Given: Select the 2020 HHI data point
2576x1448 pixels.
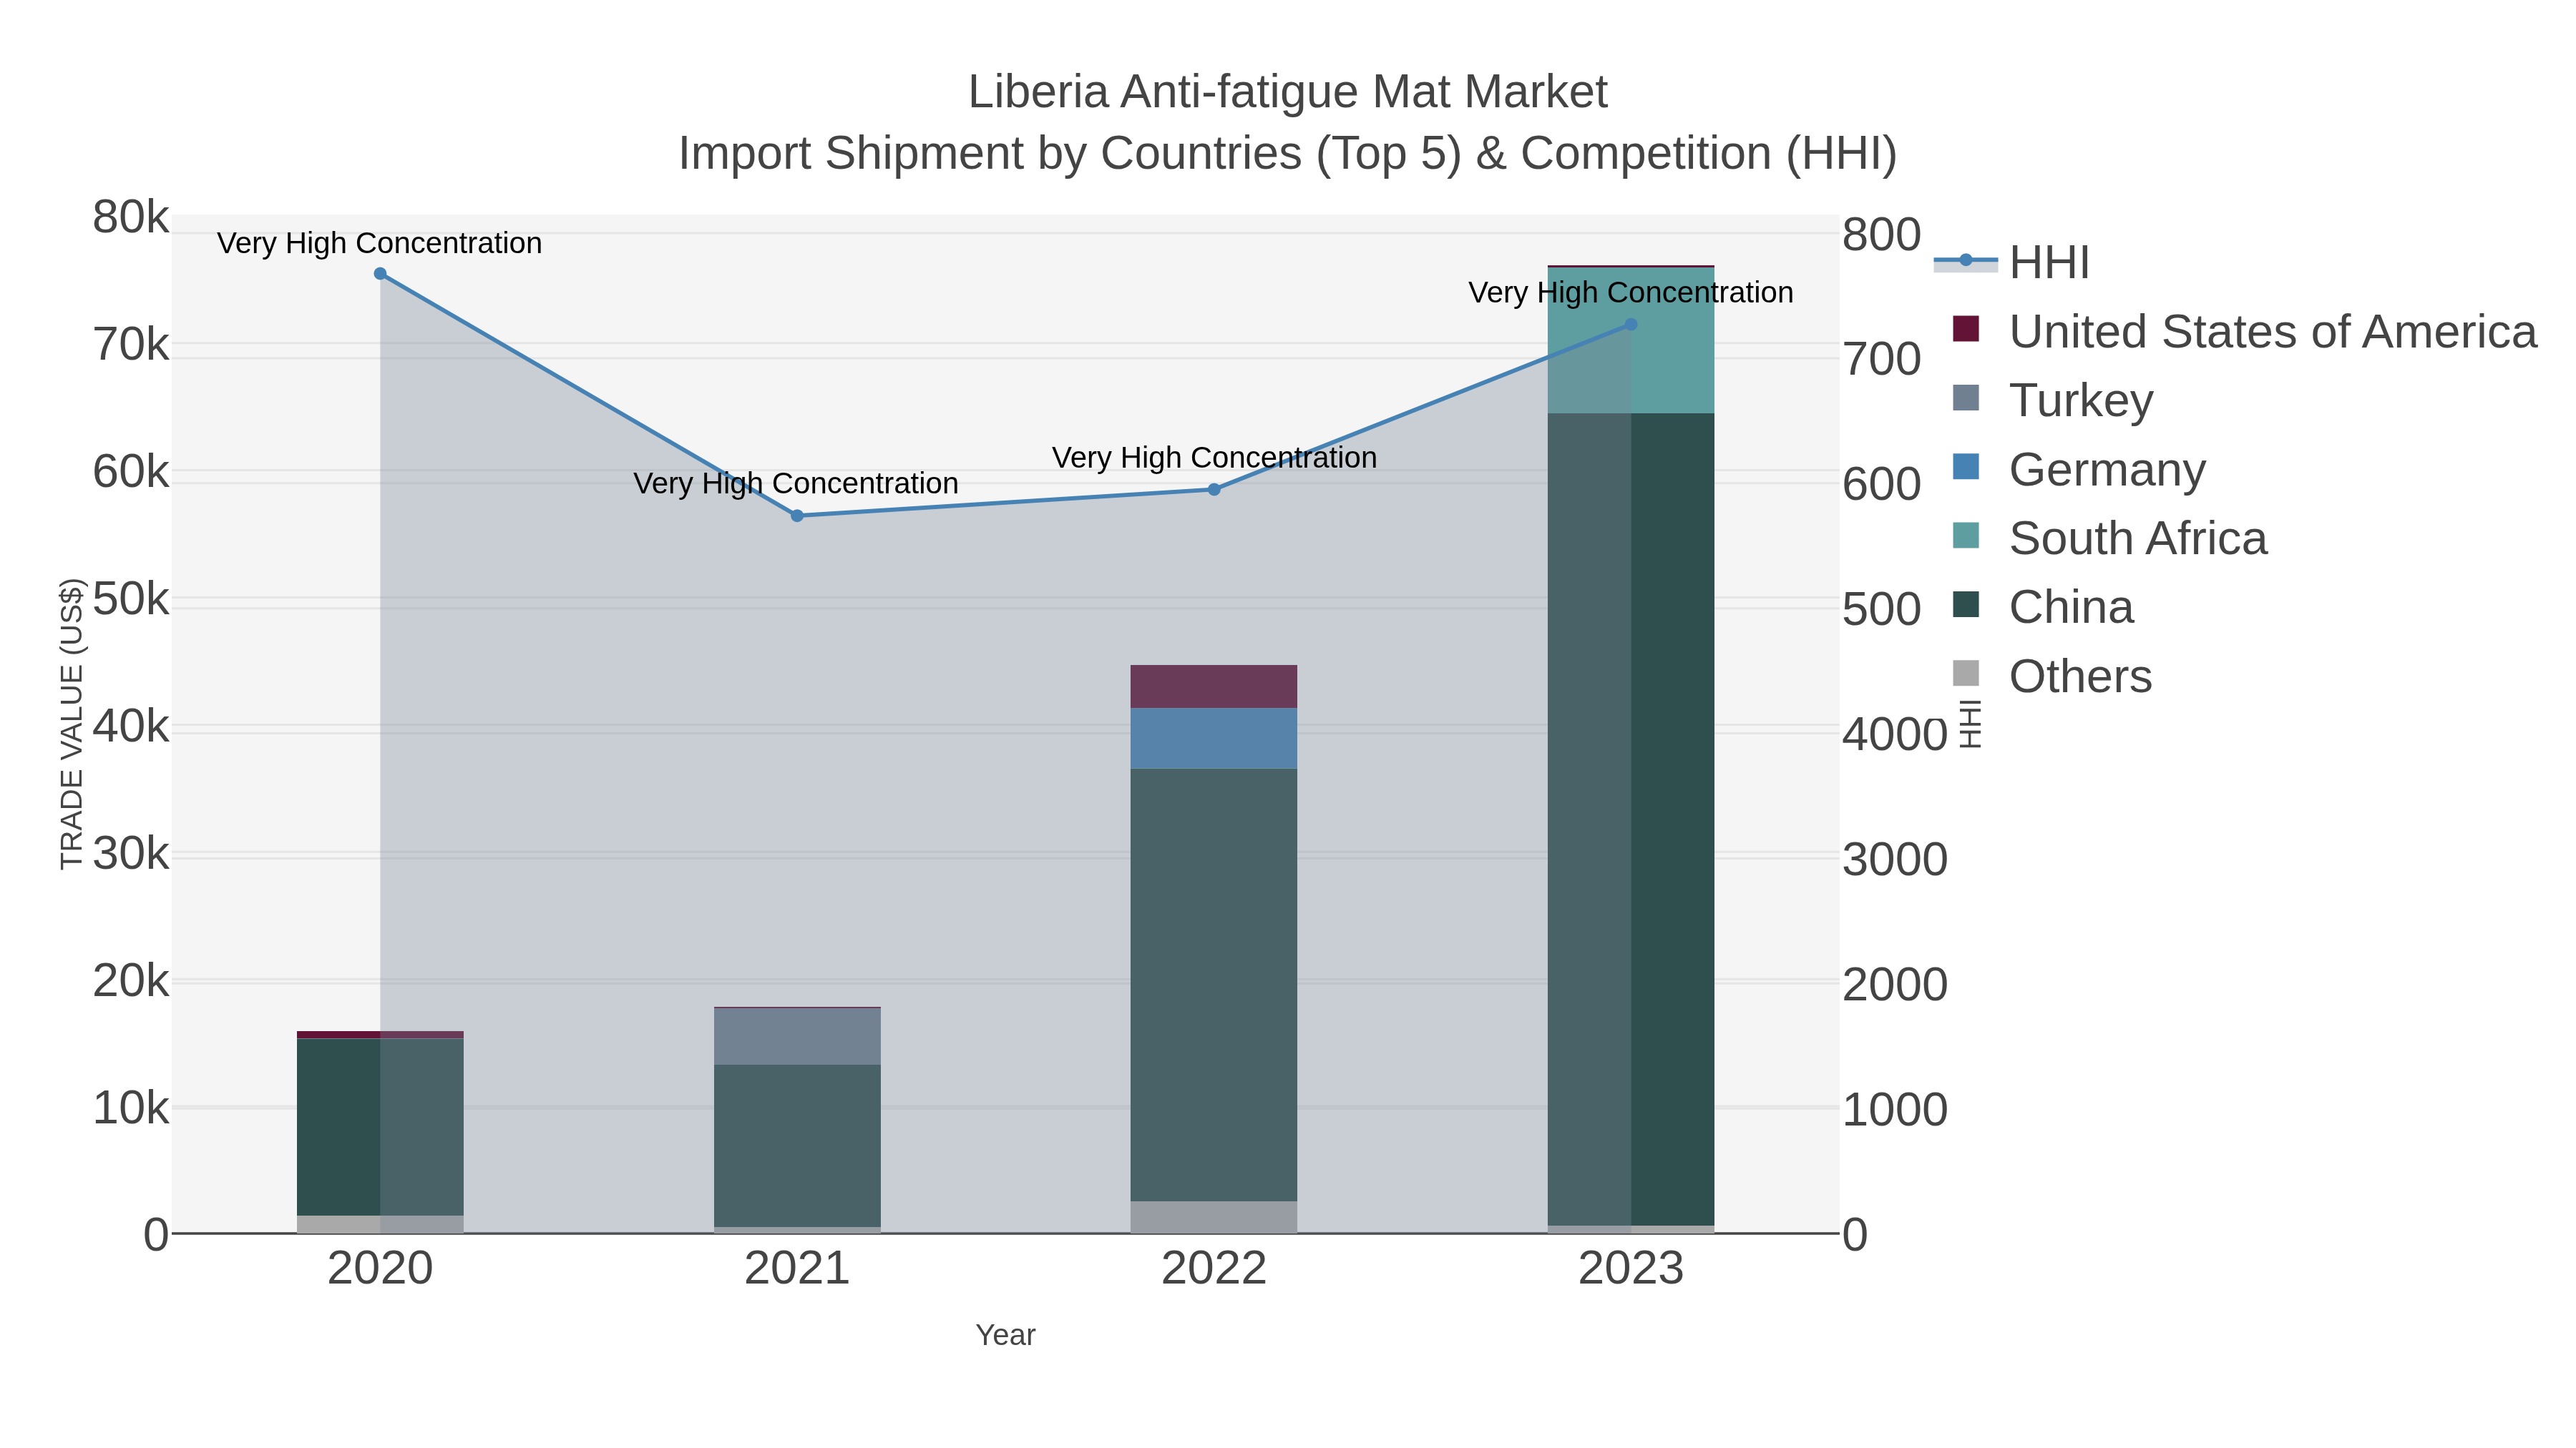Looking at the screenshot, I should tap(380, 274).
